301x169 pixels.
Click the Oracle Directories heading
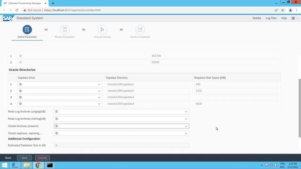pyautogui.click(x=22, y=70)
